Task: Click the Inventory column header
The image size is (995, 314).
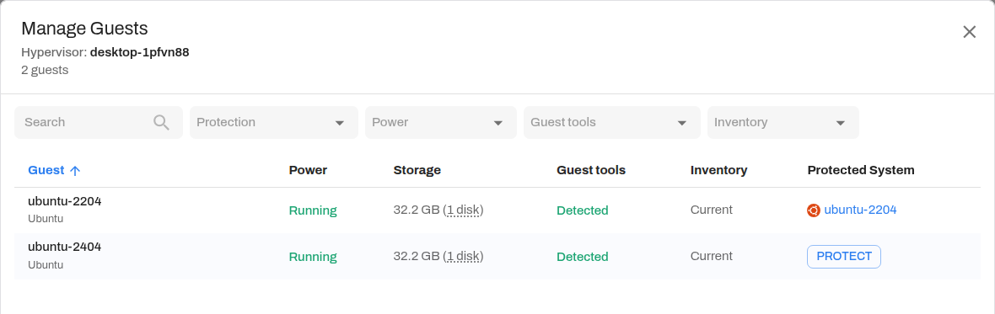Action: pyautogui.click(x=718, y=170)
